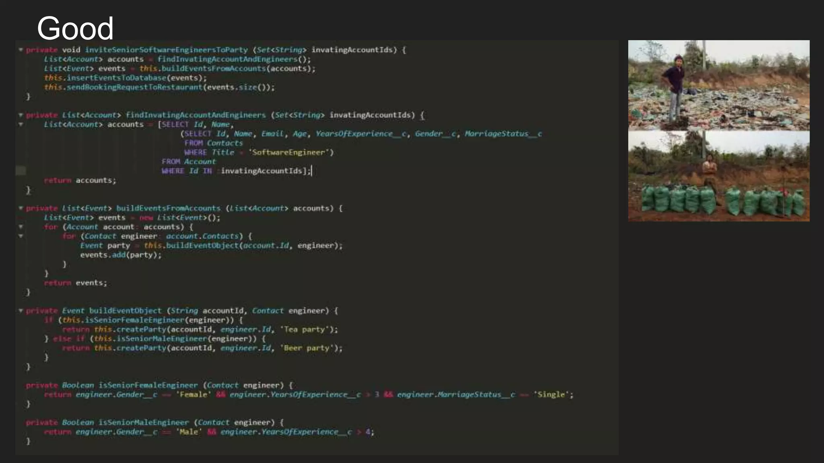Click the "return events;" statement
Screen dimensions: 824x463
coord(76,283)
